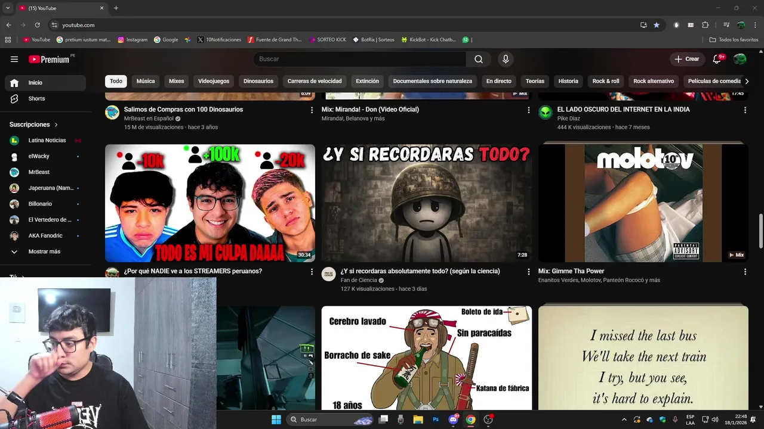
Task: Click the page vertical scrollbar thumb
Action: point(760,231)
